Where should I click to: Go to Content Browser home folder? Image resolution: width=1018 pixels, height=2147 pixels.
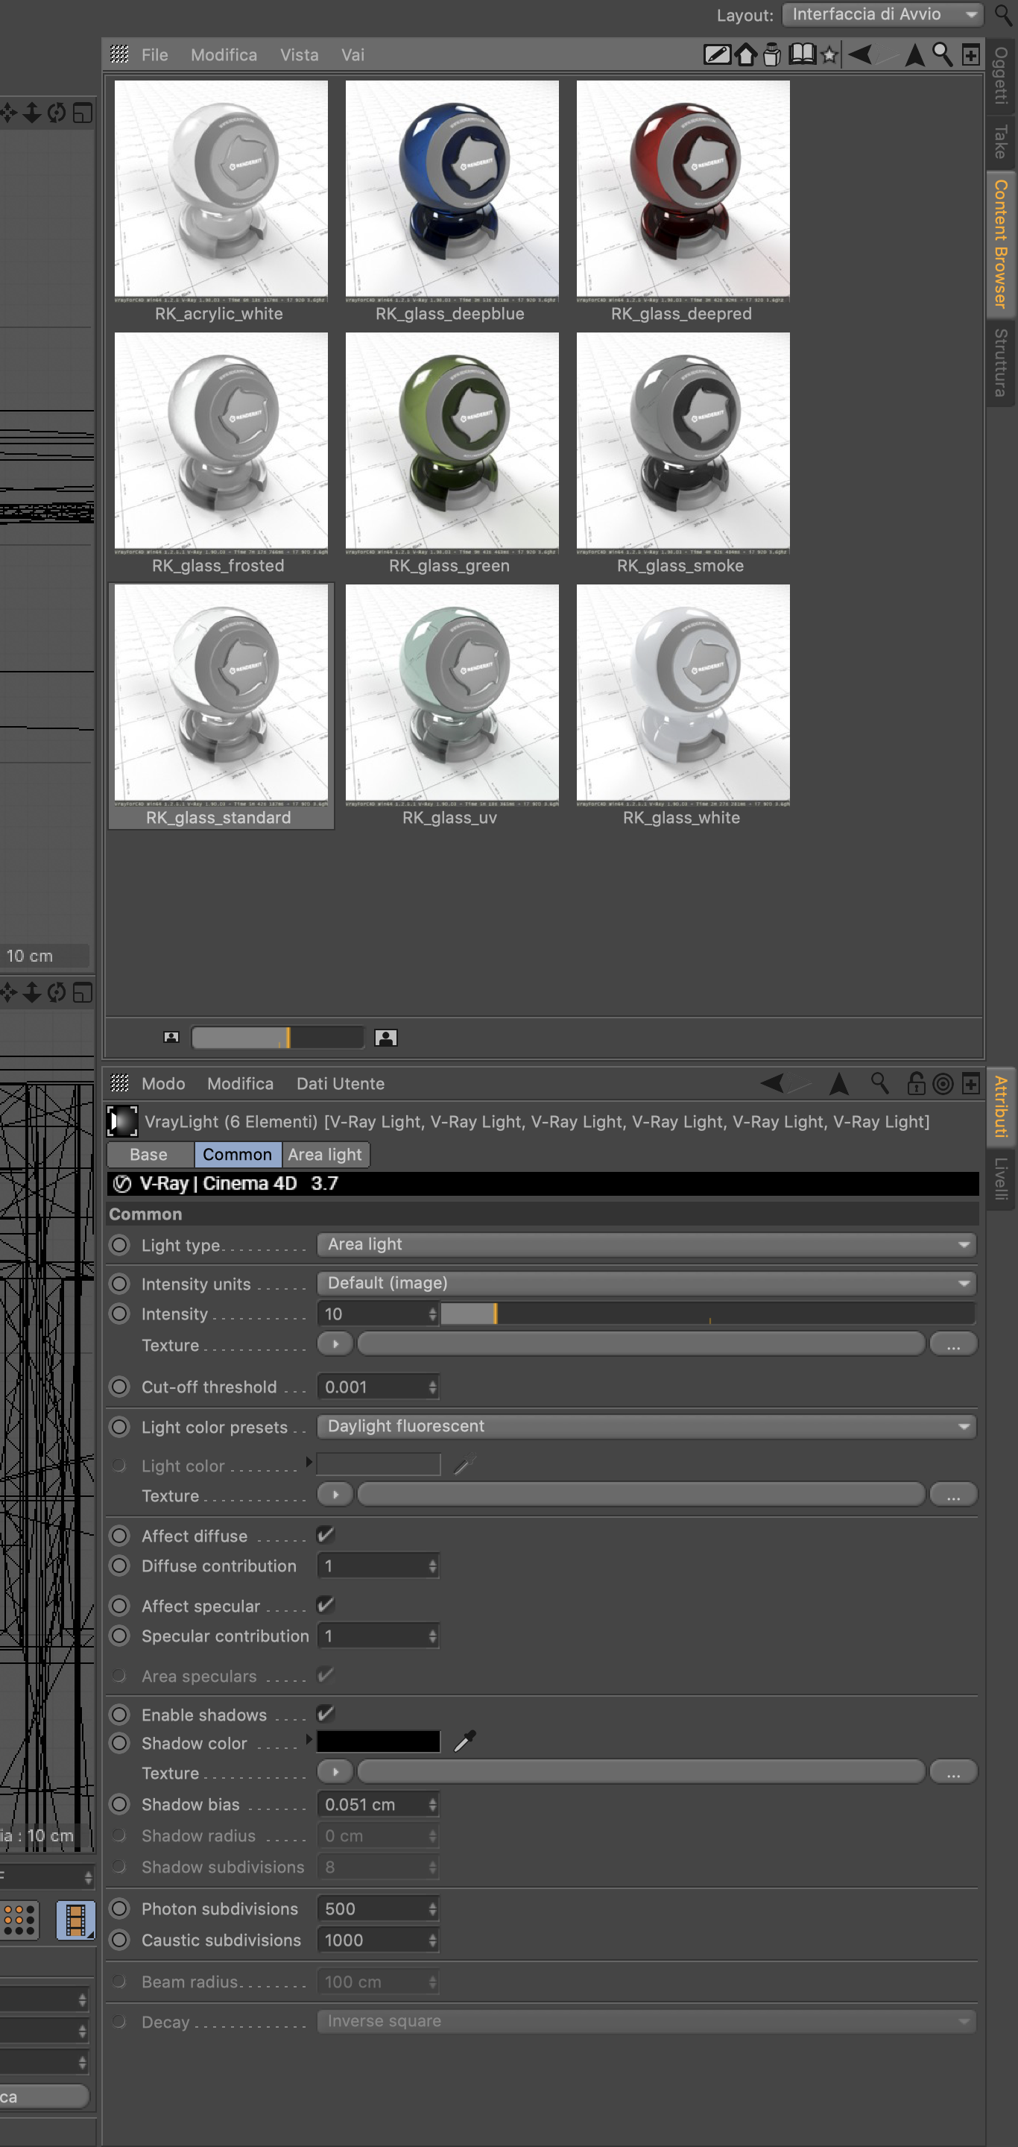[747, 55]
